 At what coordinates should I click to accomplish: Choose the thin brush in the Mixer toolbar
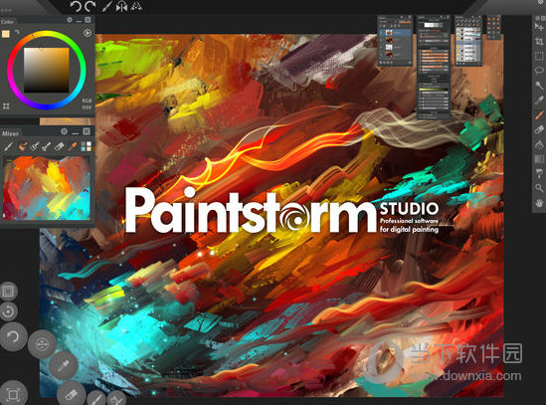(8, 146)
